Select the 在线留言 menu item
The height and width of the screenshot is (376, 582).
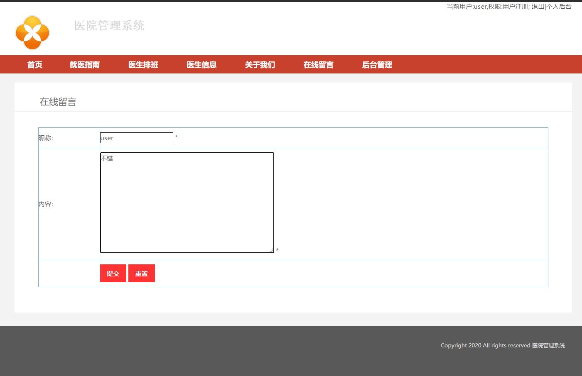click(318, 64)
